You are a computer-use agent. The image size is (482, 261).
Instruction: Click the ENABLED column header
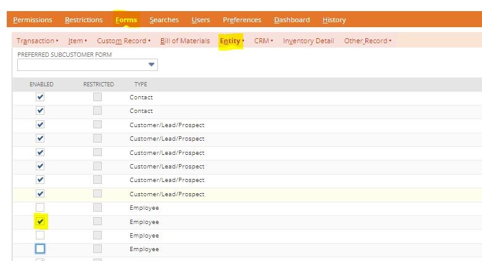point(41,85)
